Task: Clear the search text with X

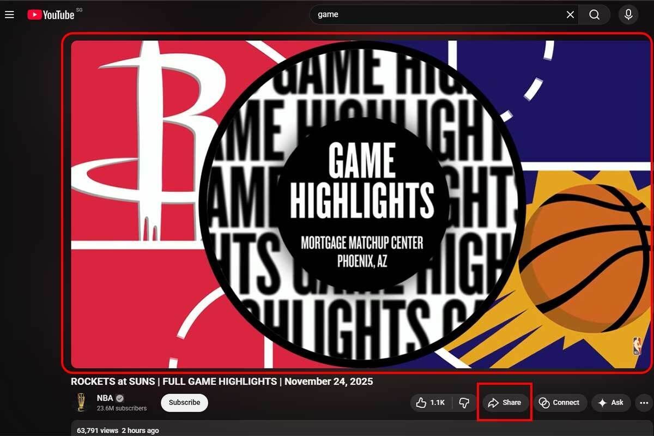Action: [x=570, y=15]
